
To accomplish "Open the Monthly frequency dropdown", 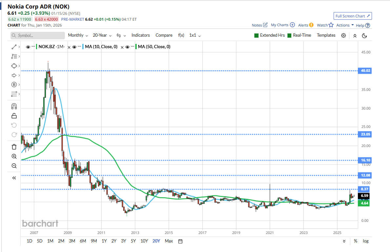I will [78, 35].
